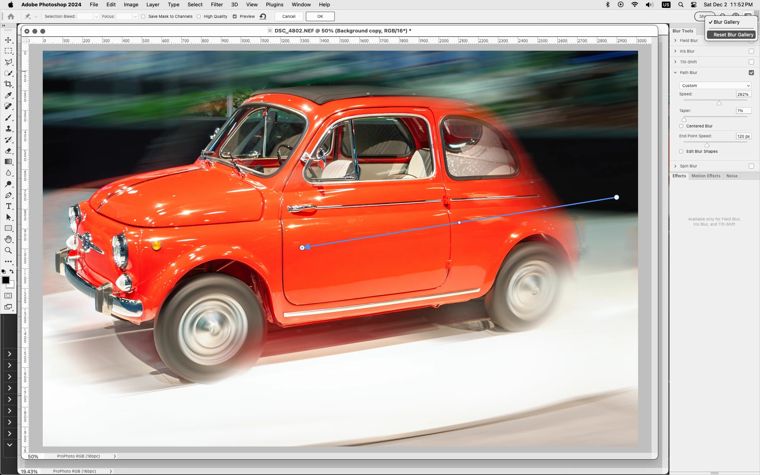Toggle the High Quality checkbox
This screenshot has height=475, width=760.
[x=199, y=17]
